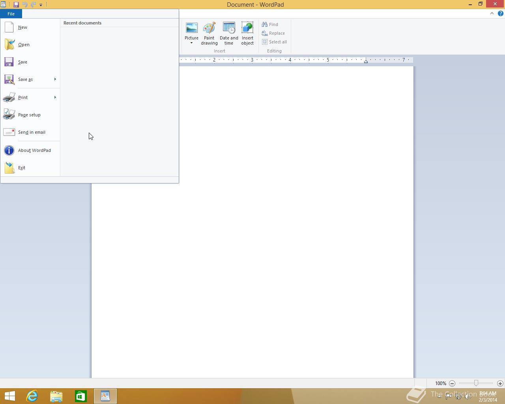The height and width of the screenshot is (404, 505).
Task: Click the WordPad taskbar button
Action: coord(105,396)
